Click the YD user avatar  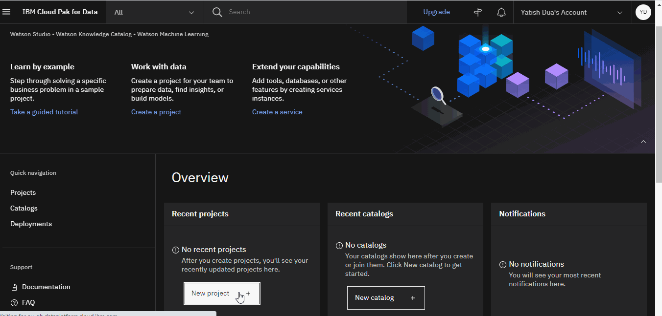click(x=643, y=12)
